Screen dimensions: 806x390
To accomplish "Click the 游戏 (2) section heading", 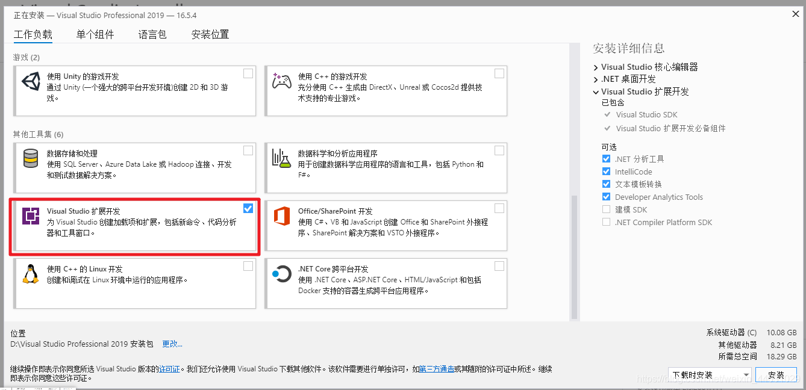I will (27, 57).
